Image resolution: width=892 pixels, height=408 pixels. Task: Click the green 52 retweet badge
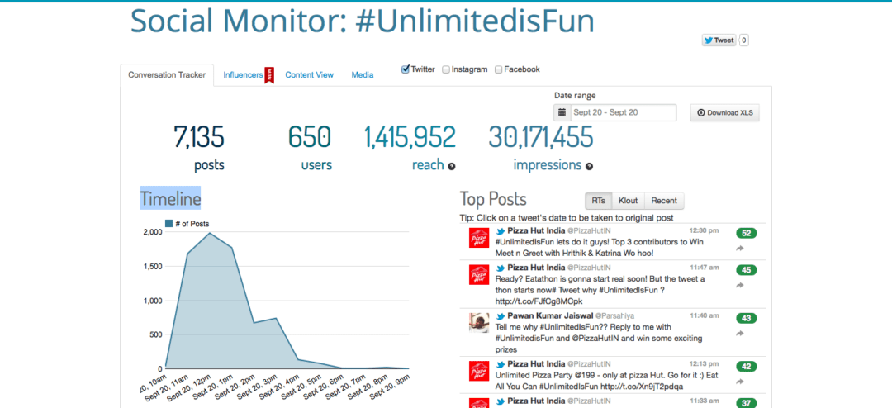click(747, 233)
